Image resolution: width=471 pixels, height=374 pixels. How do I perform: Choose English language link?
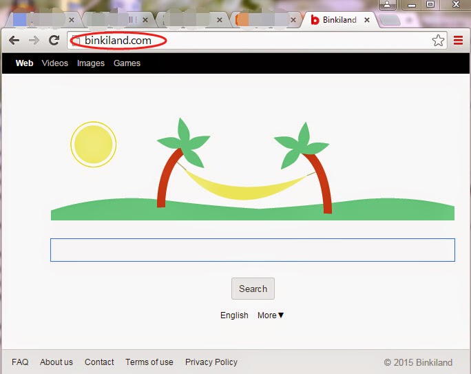[234, 315]
